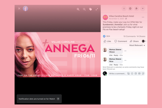Viewport: 162px width, 108px height.
Task: Change Most Relevant comment sorting
Action: 137,45
